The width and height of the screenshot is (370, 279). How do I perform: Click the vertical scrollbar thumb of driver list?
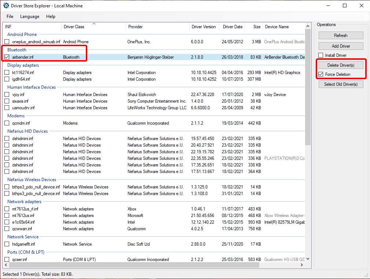pyautogui.click(x=308, y=87)
